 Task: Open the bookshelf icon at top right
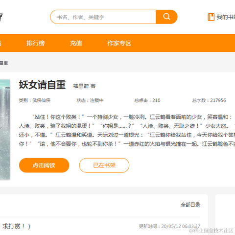(x=211, y=17)
